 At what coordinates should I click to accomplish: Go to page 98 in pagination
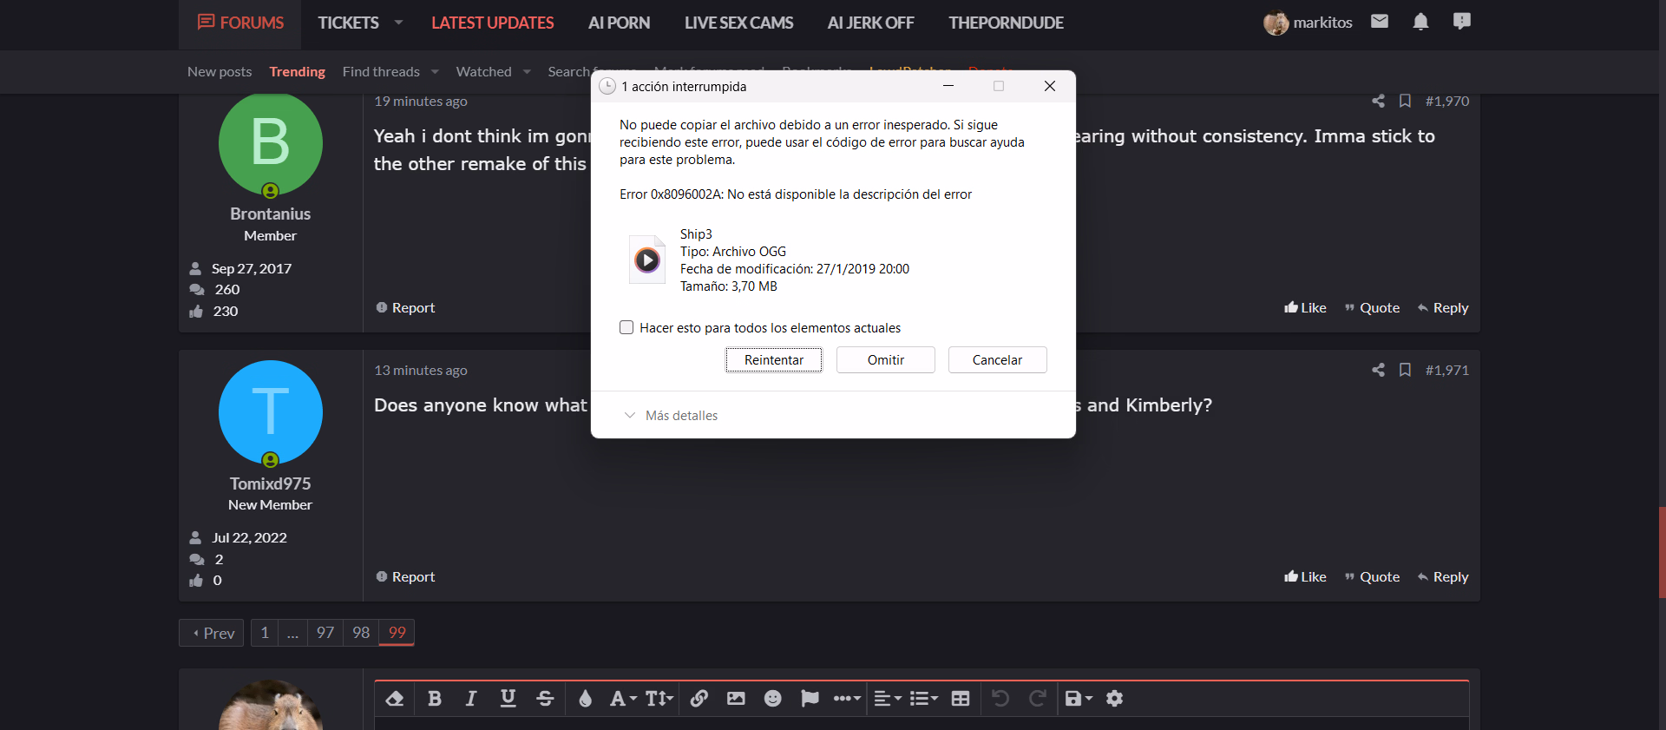pyautogui.click(x=361, y=633)
